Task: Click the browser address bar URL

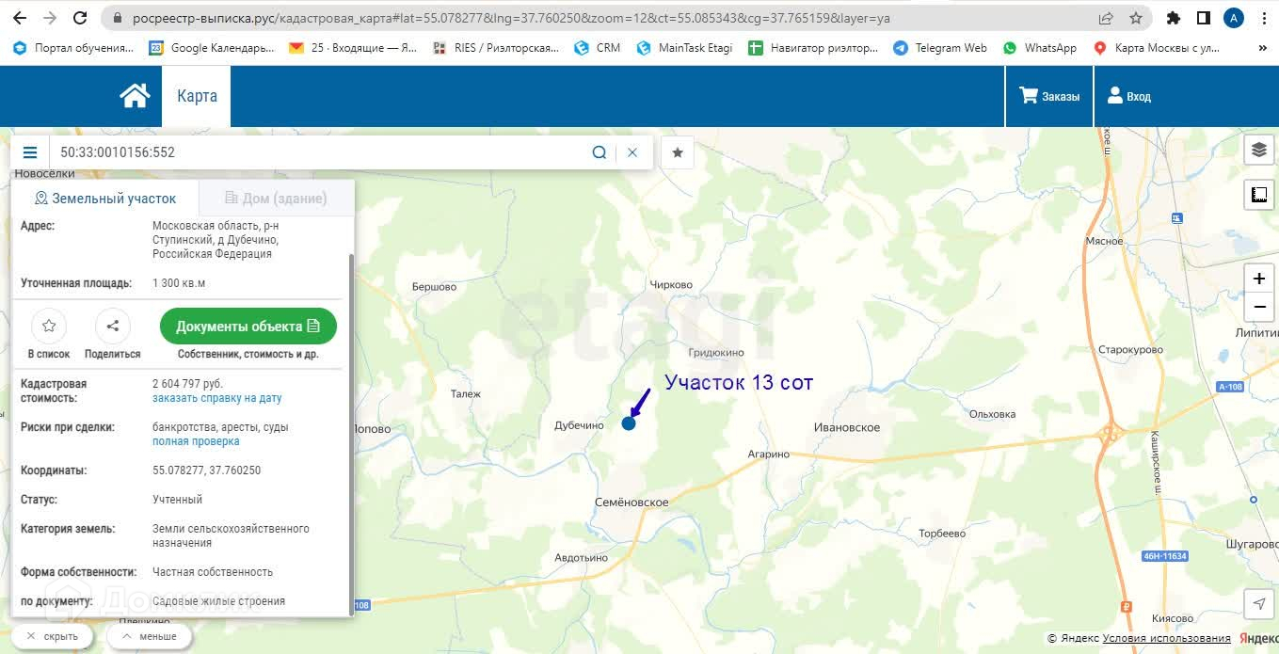Action: coord(511,18)
